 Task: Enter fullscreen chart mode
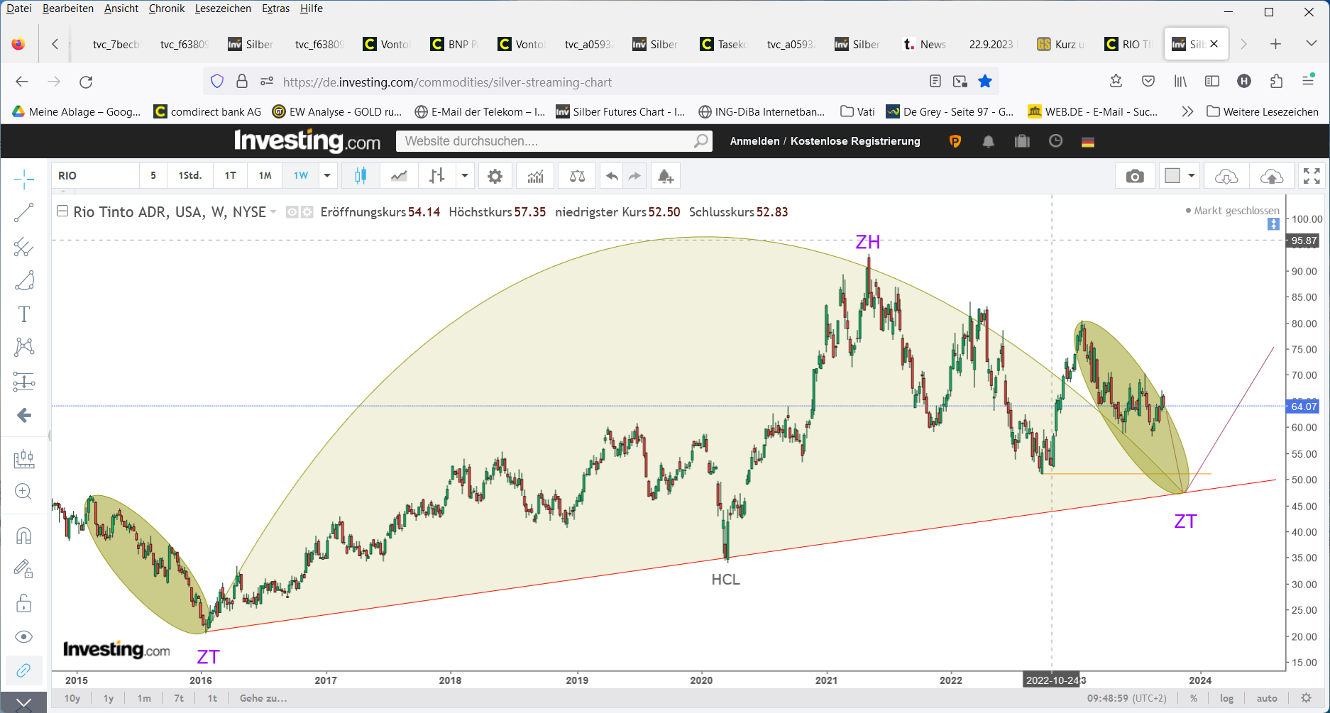click(1312, 176)
